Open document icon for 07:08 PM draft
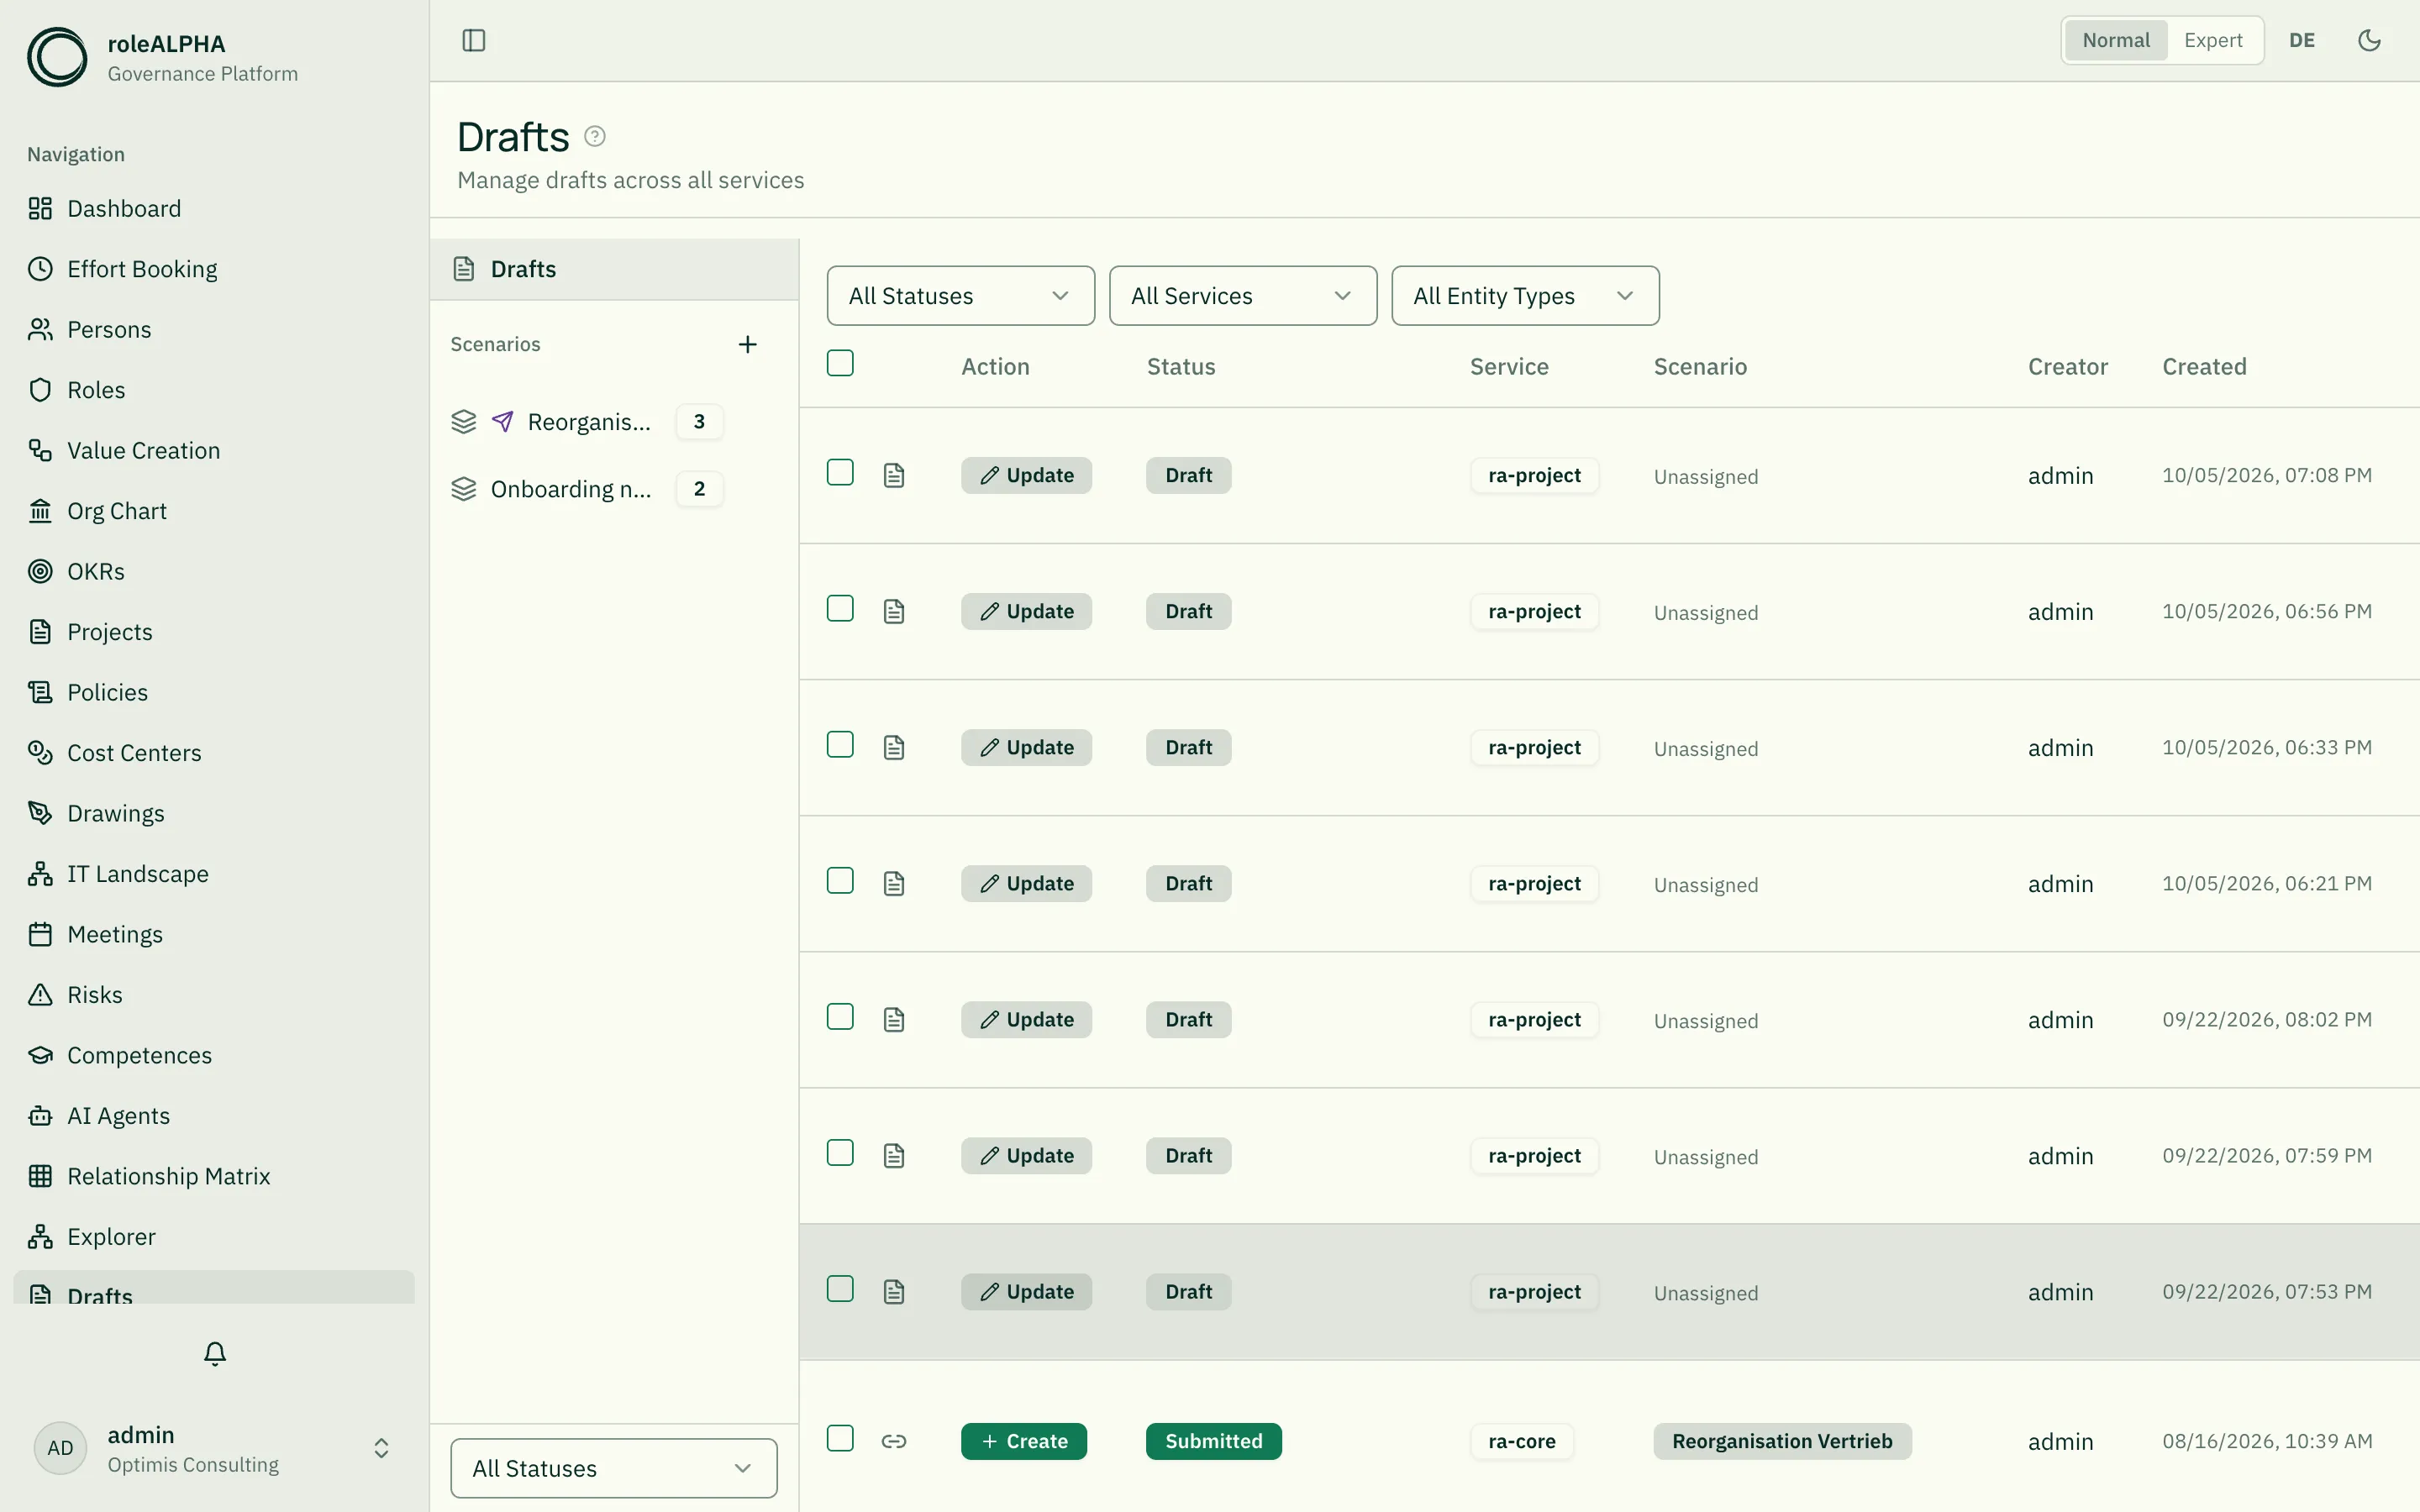 point(894,475)
